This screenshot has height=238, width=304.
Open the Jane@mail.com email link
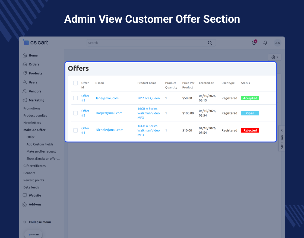click(107, 98)
